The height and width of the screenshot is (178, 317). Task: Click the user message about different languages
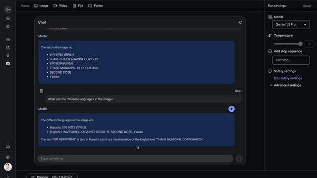[143, 99]
